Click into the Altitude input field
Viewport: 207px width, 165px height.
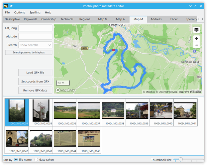coord(35,36)
